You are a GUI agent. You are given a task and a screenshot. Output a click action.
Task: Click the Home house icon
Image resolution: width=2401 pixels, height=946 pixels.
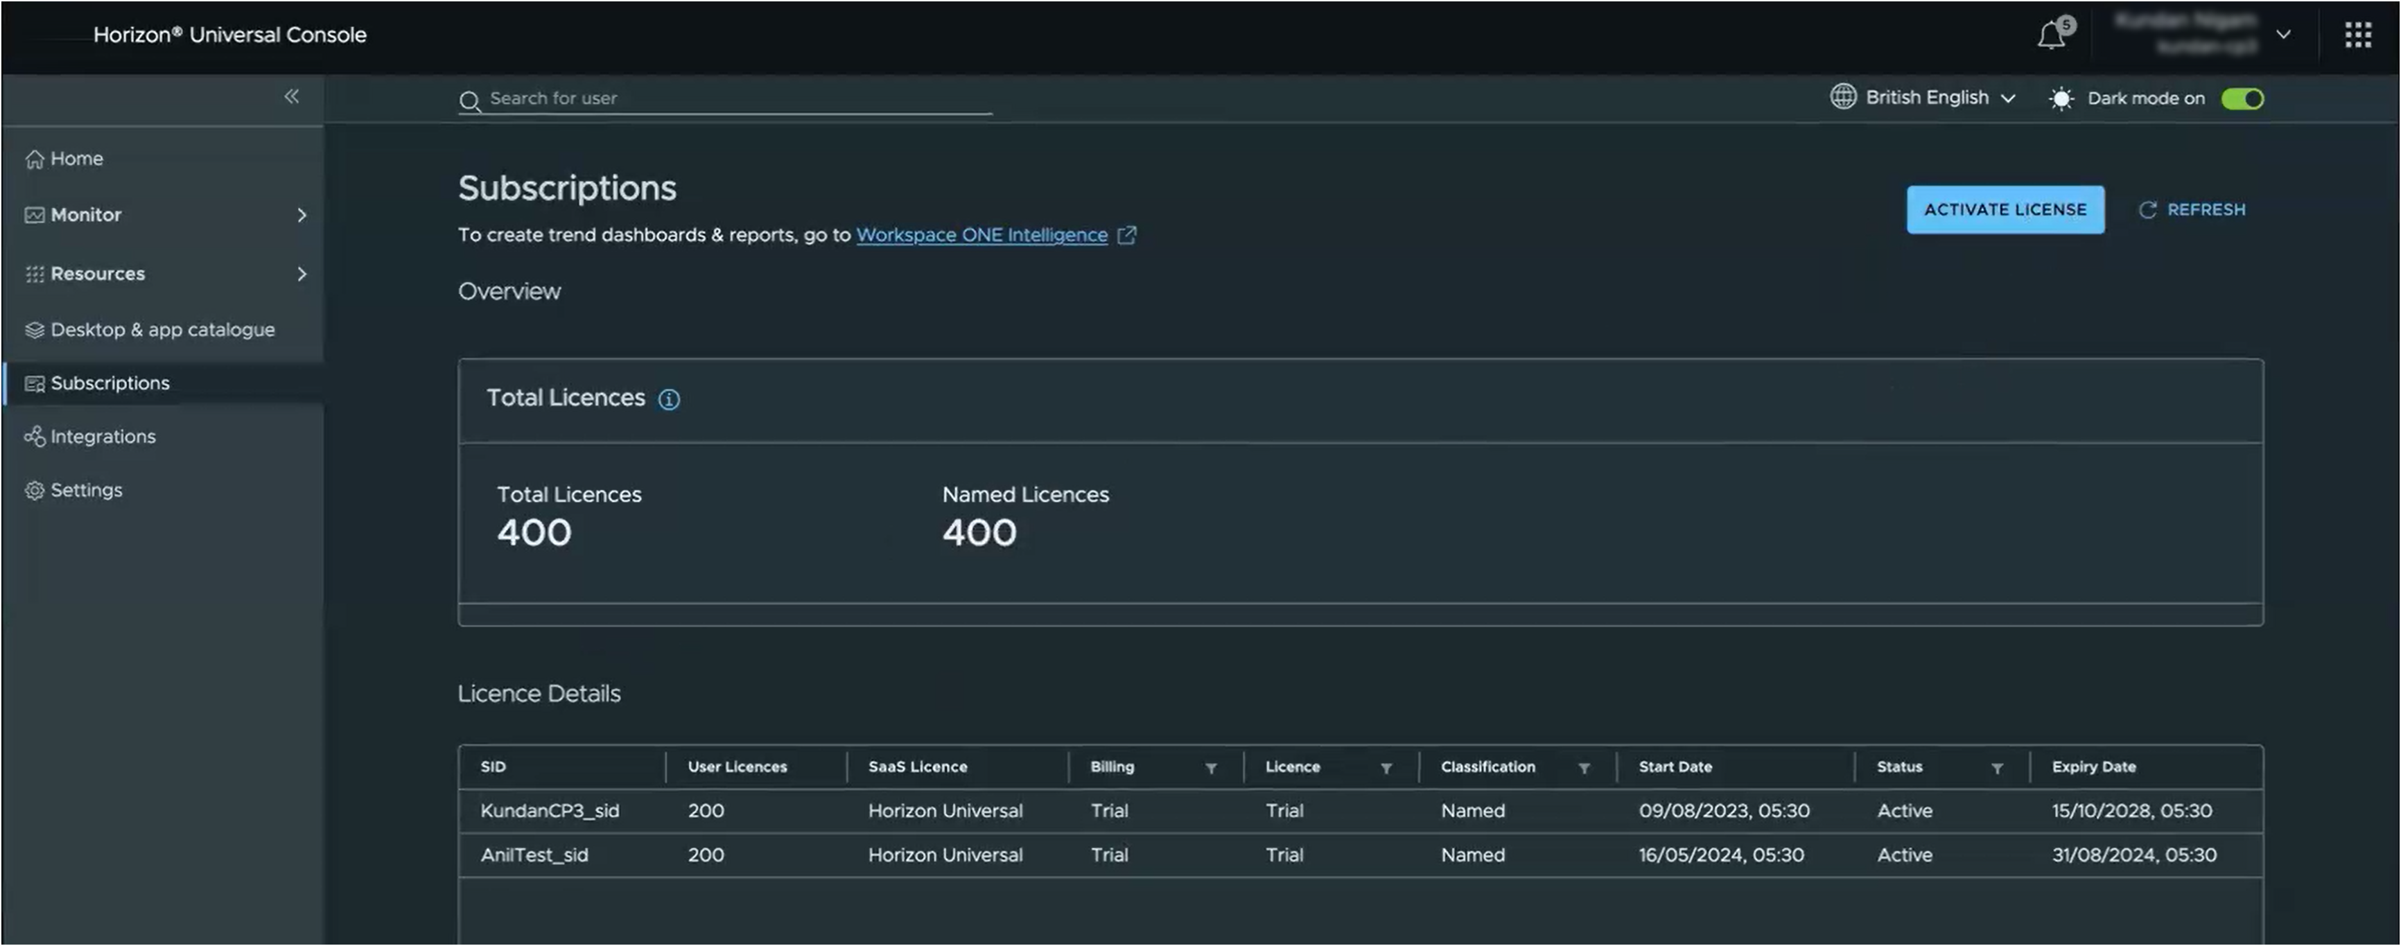35,159
